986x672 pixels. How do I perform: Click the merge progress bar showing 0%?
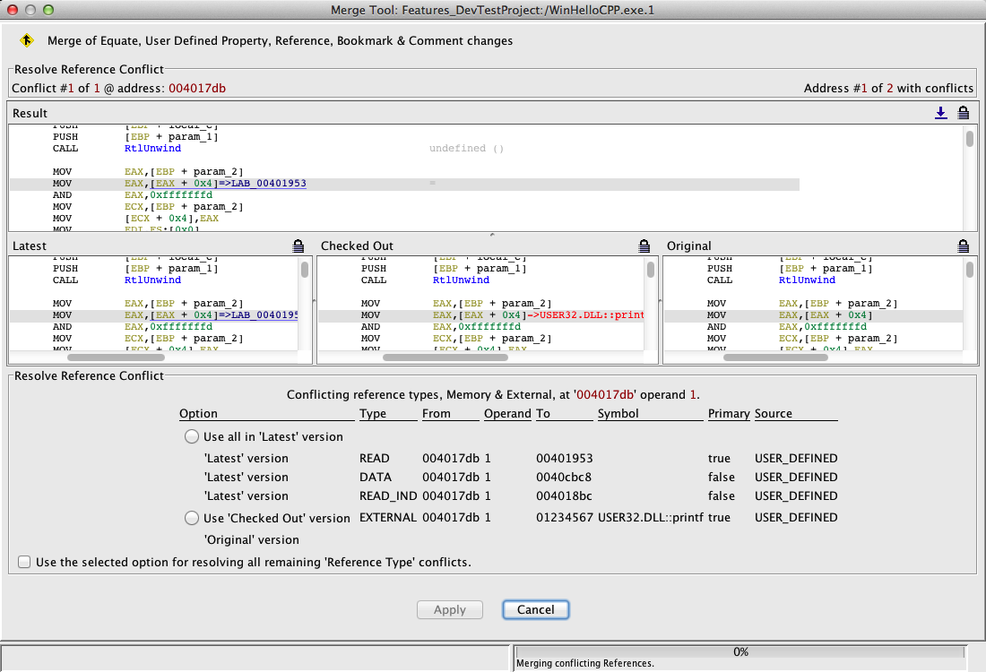[x=740, y=652]
